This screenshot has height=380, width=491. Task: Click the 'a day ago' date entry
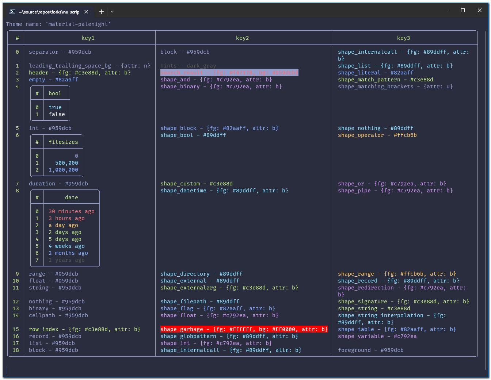[64, 225]
